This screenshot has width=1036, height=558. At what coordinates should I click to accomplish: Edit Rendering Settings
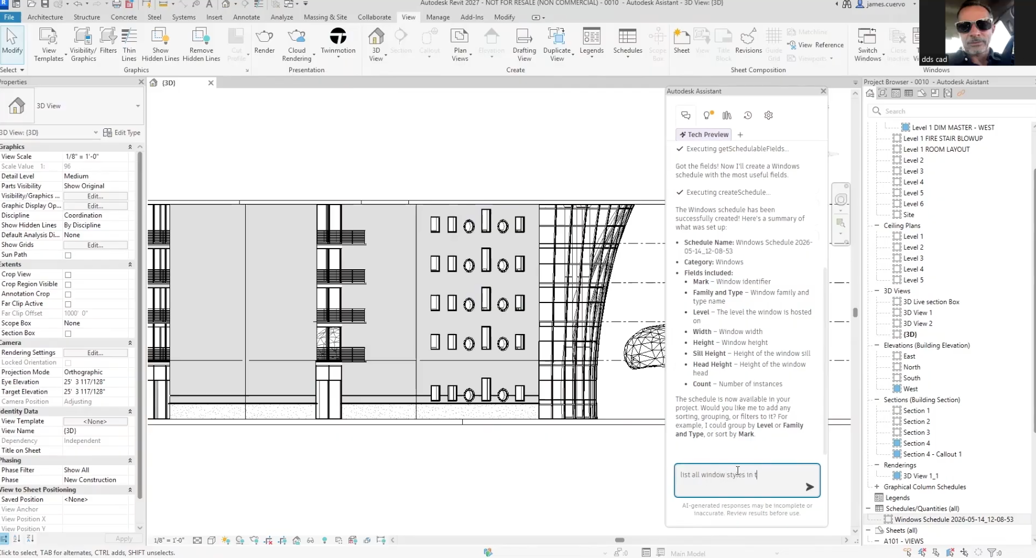(95, 353)
